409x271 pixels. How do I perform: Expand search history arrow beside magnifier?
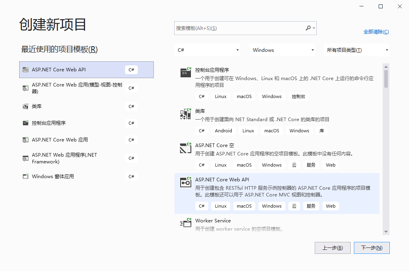[314, 28]
